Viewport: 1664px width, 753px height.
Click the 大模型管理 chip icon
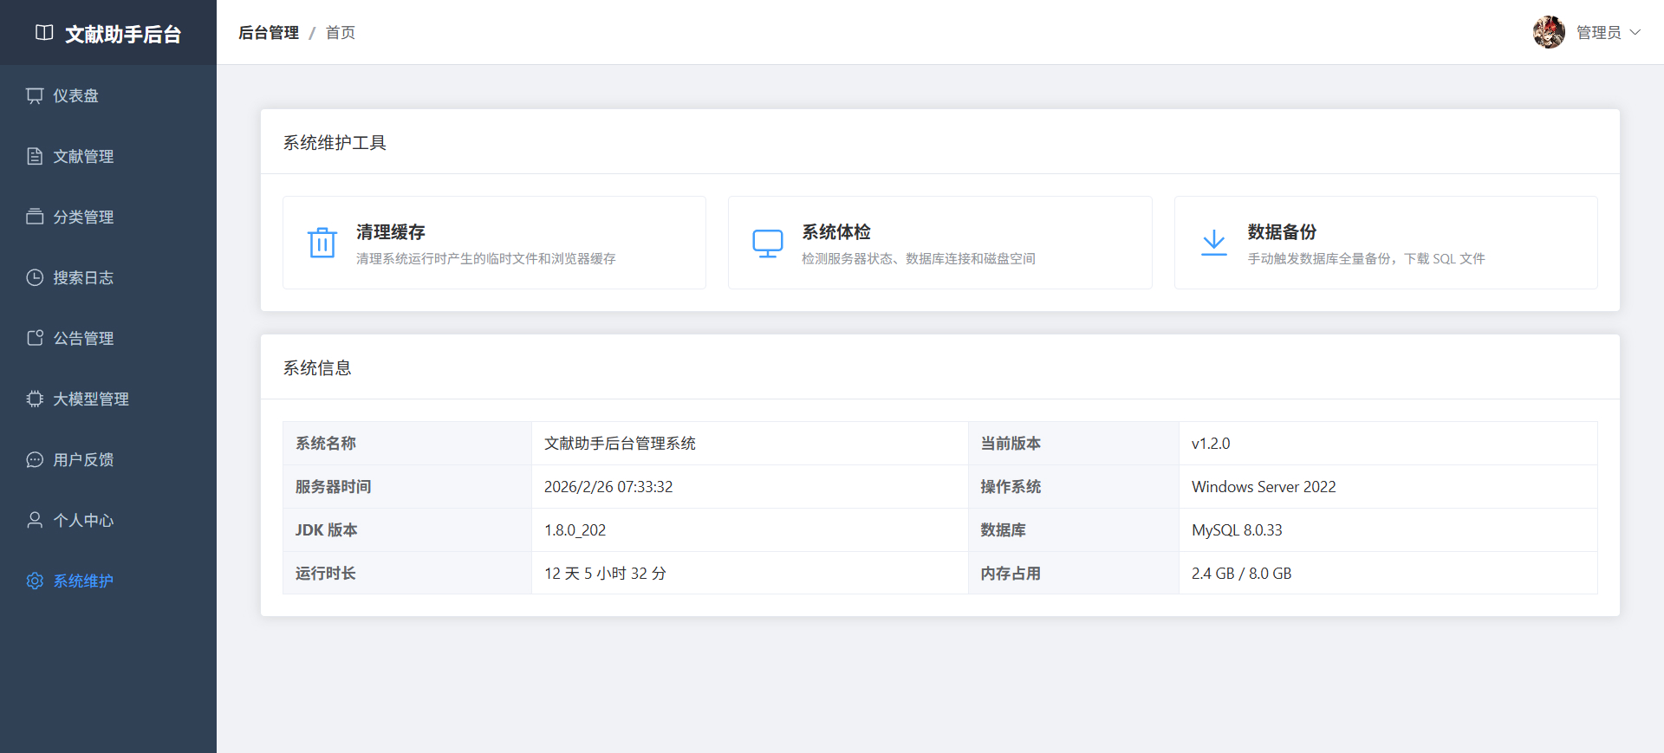point(35,399)
